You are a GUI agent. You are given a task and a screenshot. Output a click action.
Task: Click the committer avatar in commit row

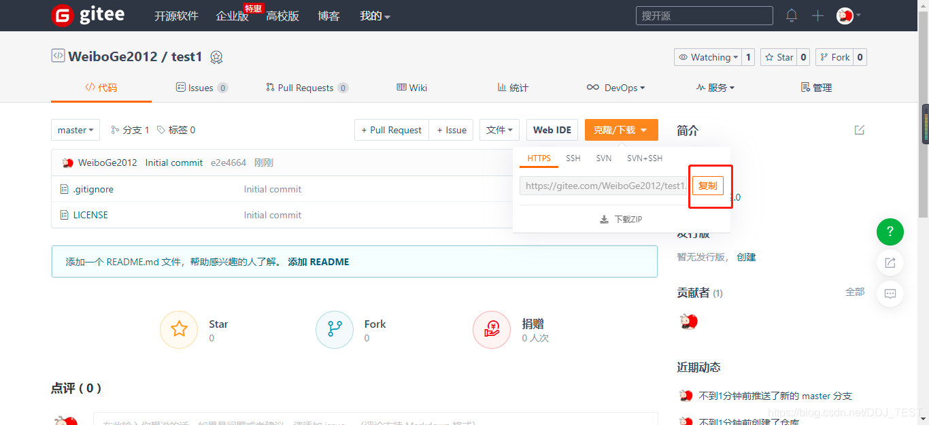pos(67,163)
